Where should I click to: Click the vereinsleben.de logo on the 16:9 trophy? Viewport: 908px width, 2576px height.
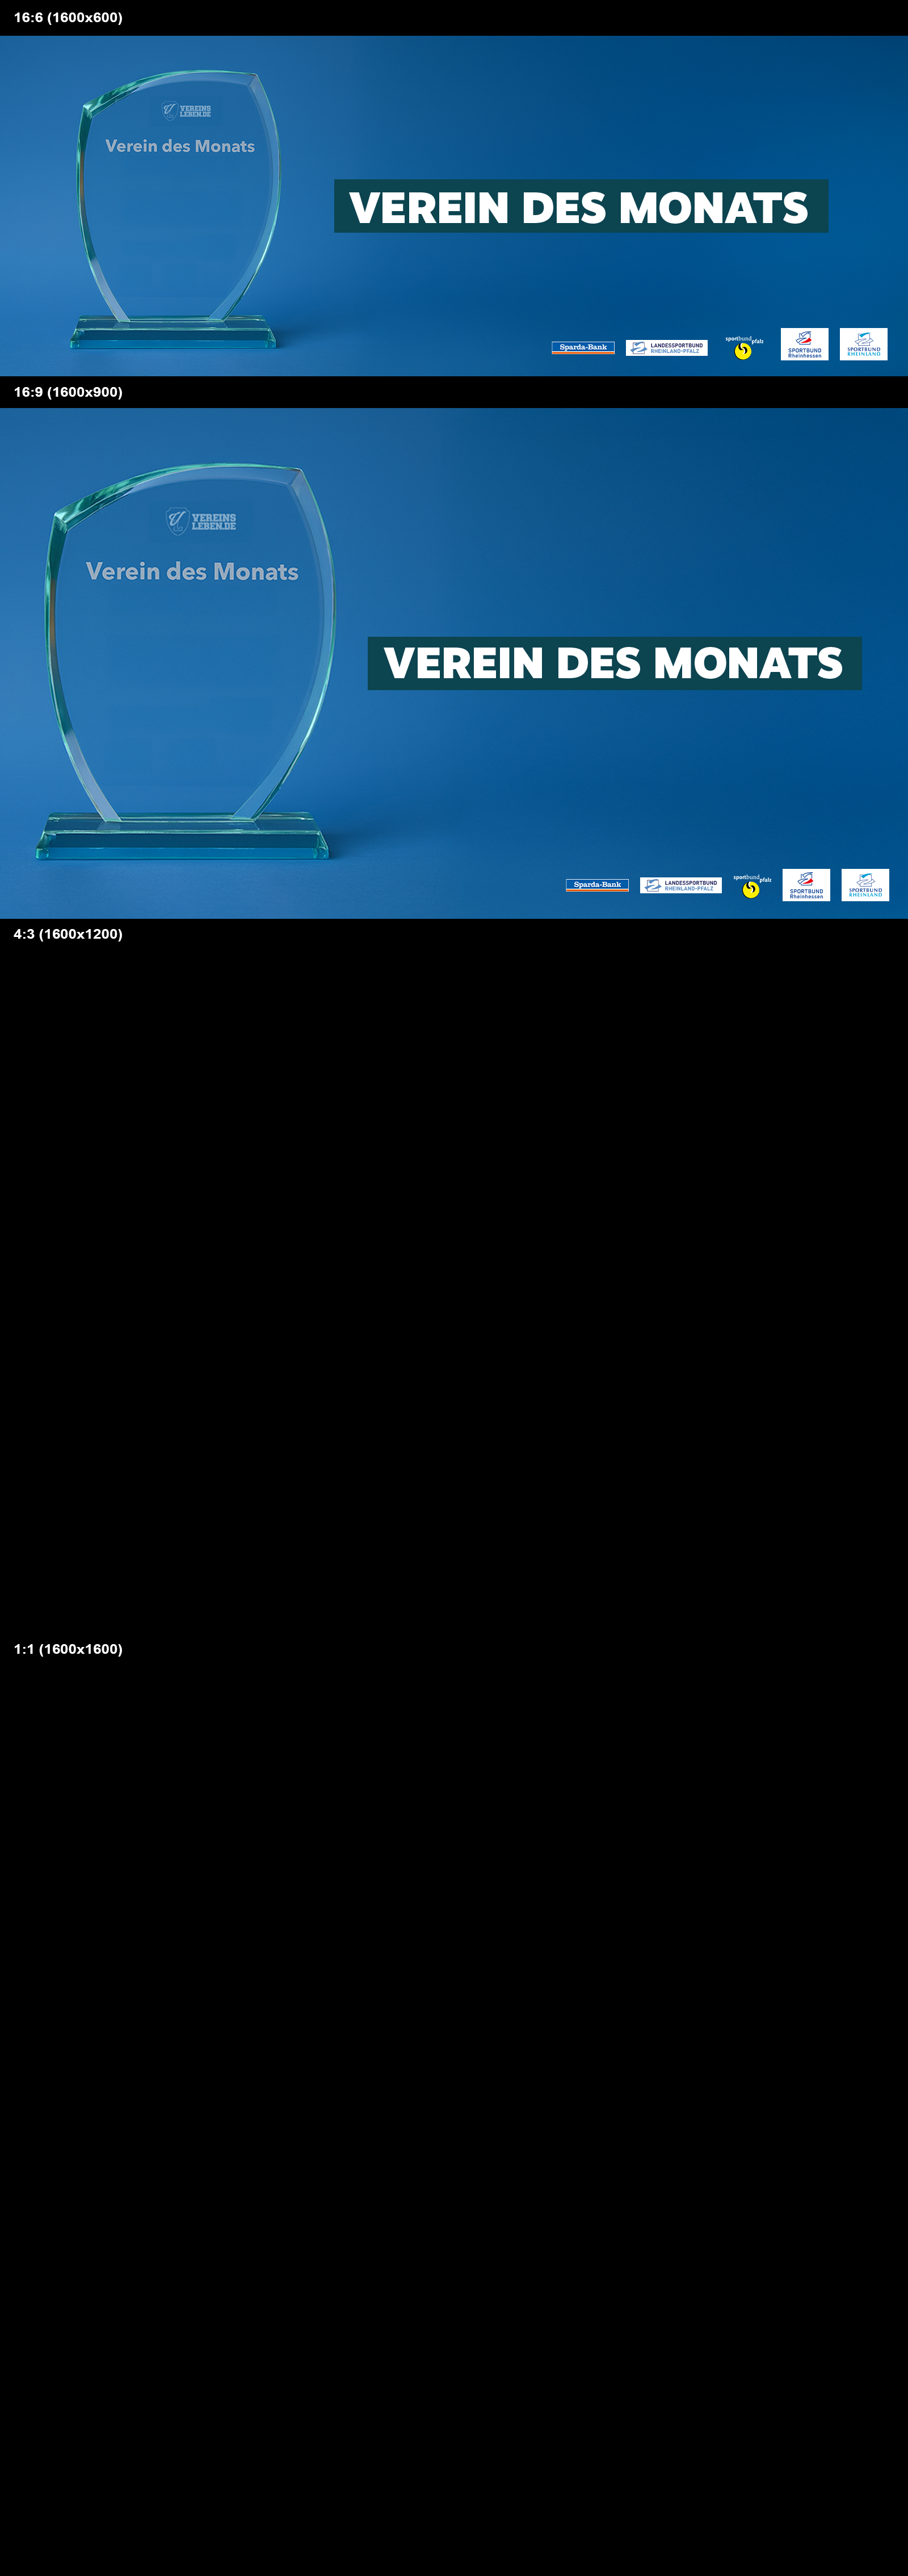(x=201, y=521)
